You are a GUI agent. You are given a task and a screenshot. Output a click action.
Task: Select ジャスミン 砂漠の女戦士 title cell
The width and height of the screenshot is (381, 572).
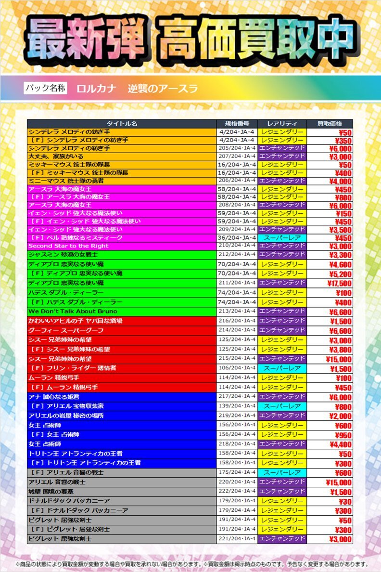122,255
